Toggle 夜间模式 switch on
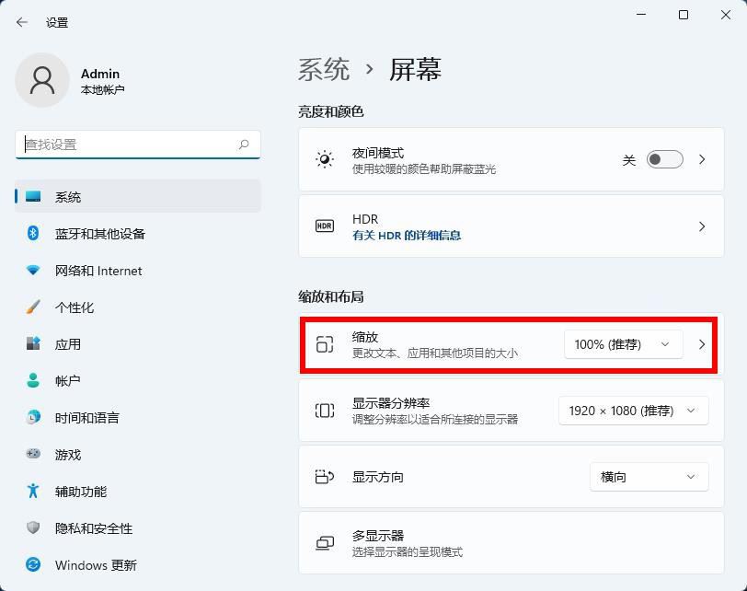The width and height of the screenshot is (747, 591). click(x=664, y=160)
